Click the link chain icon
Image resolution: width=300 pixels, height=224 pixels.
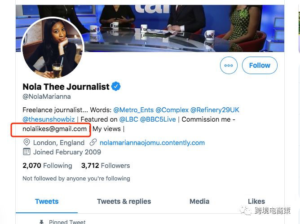(93, 142)
